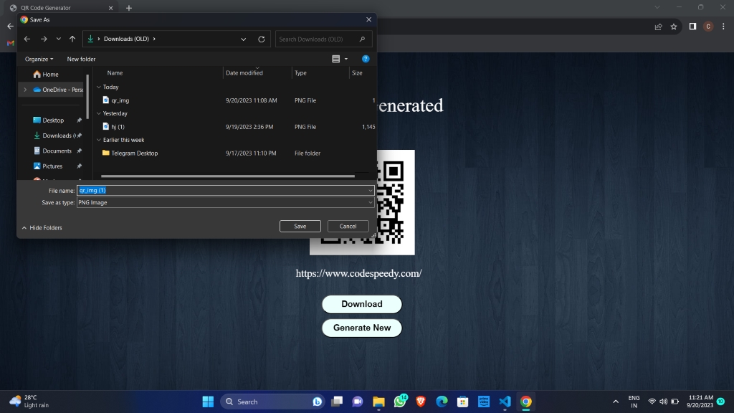The image size is (734, 413).
Task: Close the Save As dialog
Action: tap(368, 19)
